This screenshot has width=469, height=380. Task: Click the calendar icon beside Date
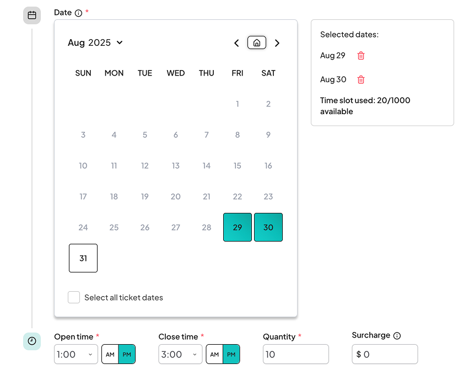pos(32,15)
